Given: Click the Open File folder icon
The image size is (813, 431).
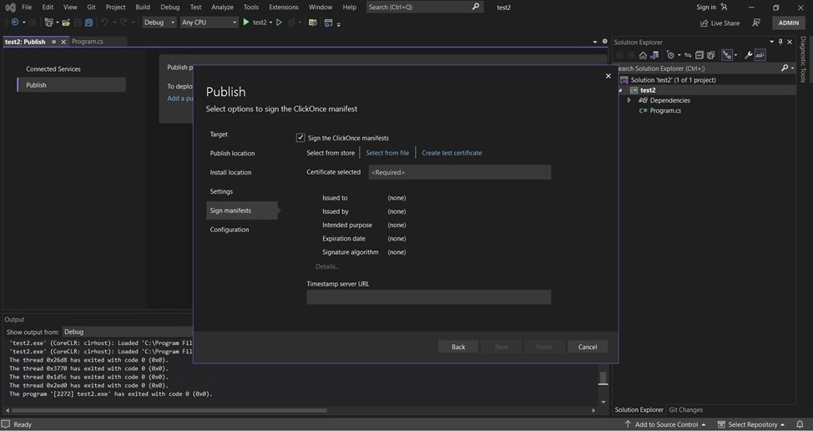Looking at the screenshot, I should (x=66, y=23).
